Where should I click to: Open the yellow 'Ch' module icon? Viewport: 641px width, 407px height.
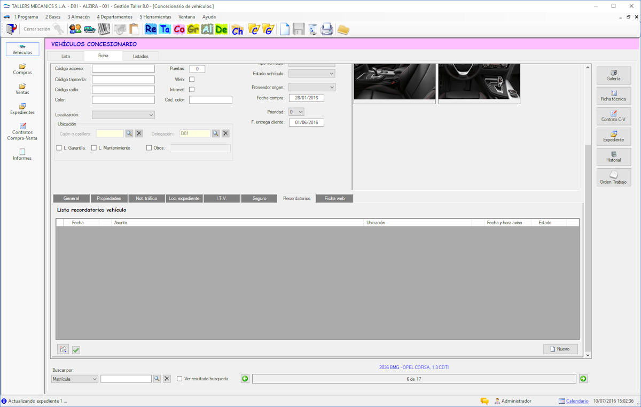[x=237, y=30]
